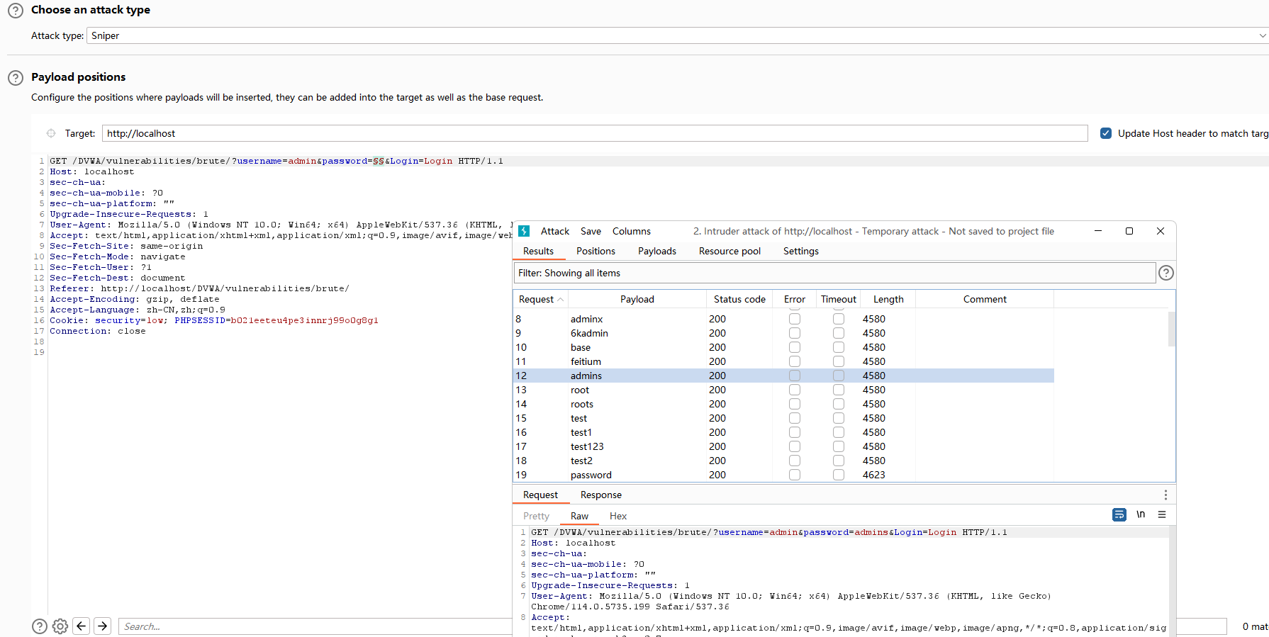Click the sort arrow on Request column
This screenshot has height=637, width=1269.
click(x=561, y=300)
